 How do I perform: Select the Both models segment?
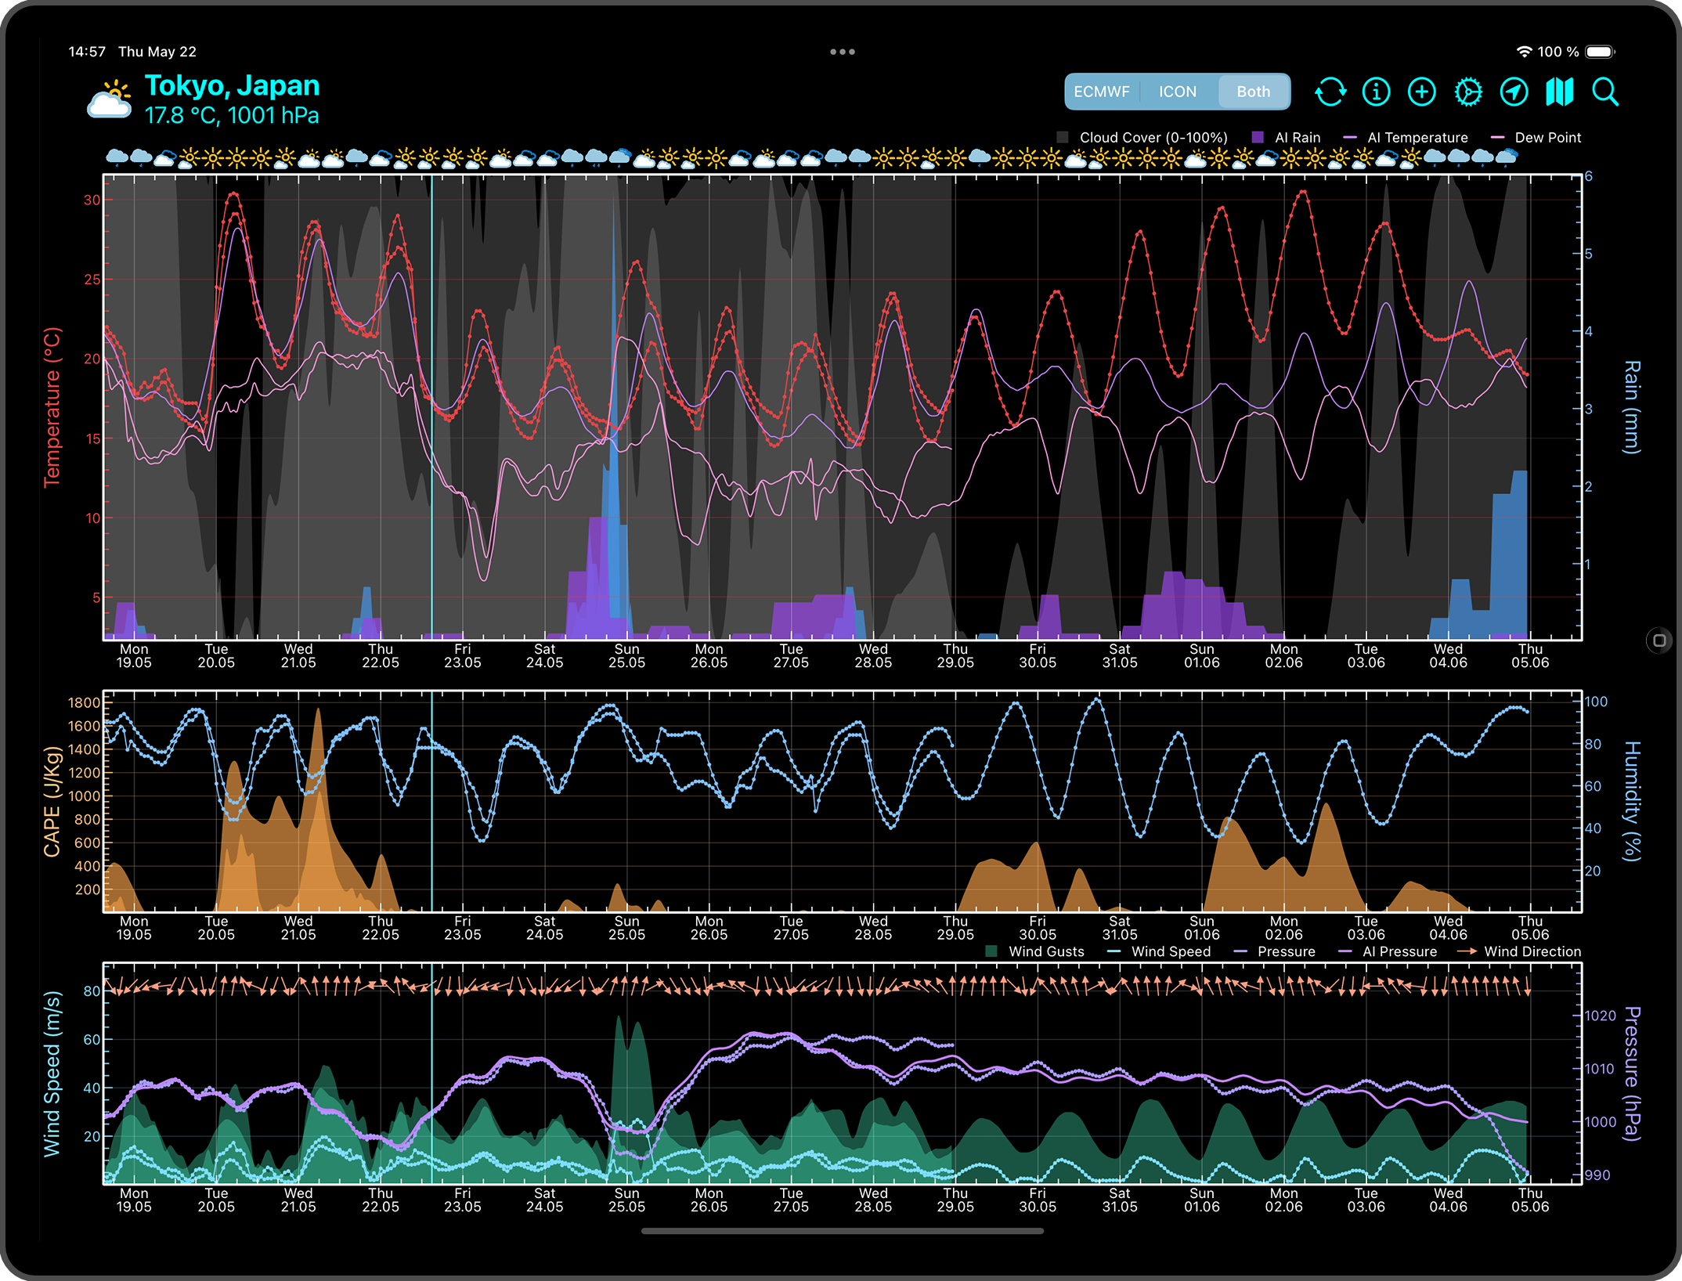tap(1253, 92)
